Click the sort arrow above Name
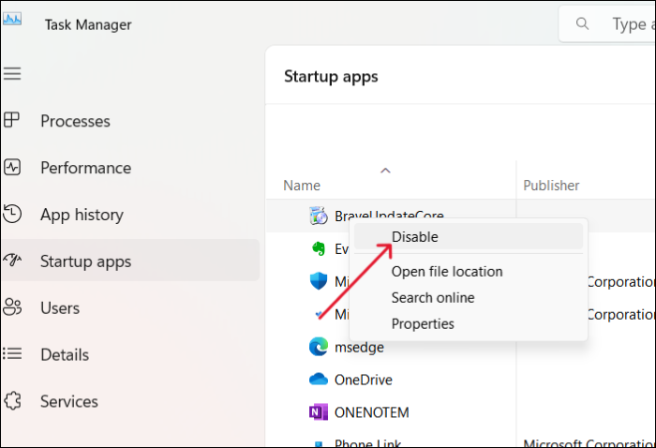This screenshot has width=656, height=448. (x=385, y=171)
